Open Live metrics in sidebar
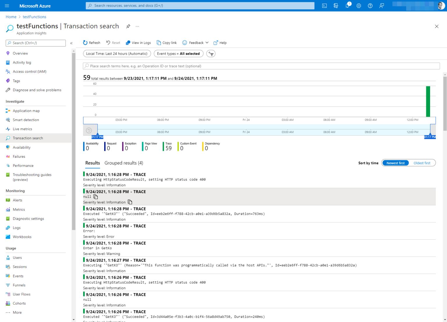Viewport: 447px width, 322px height. pos(22,129)
